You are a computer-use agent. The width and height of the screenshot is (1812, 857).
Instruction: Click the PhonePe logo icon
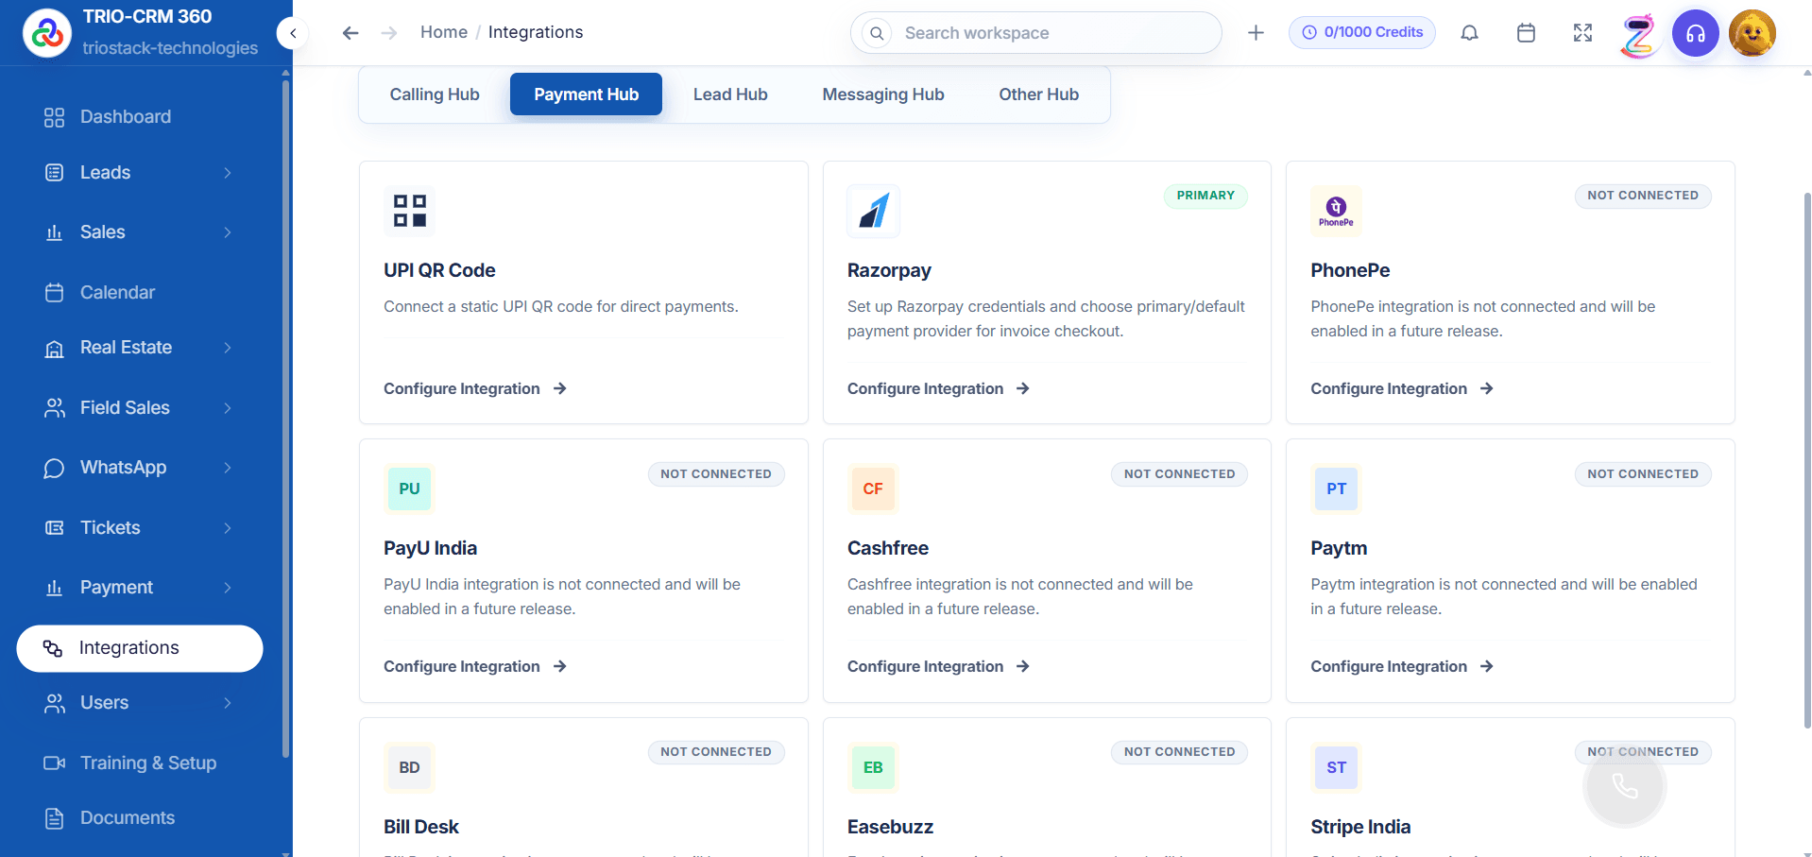point(1336,211)
